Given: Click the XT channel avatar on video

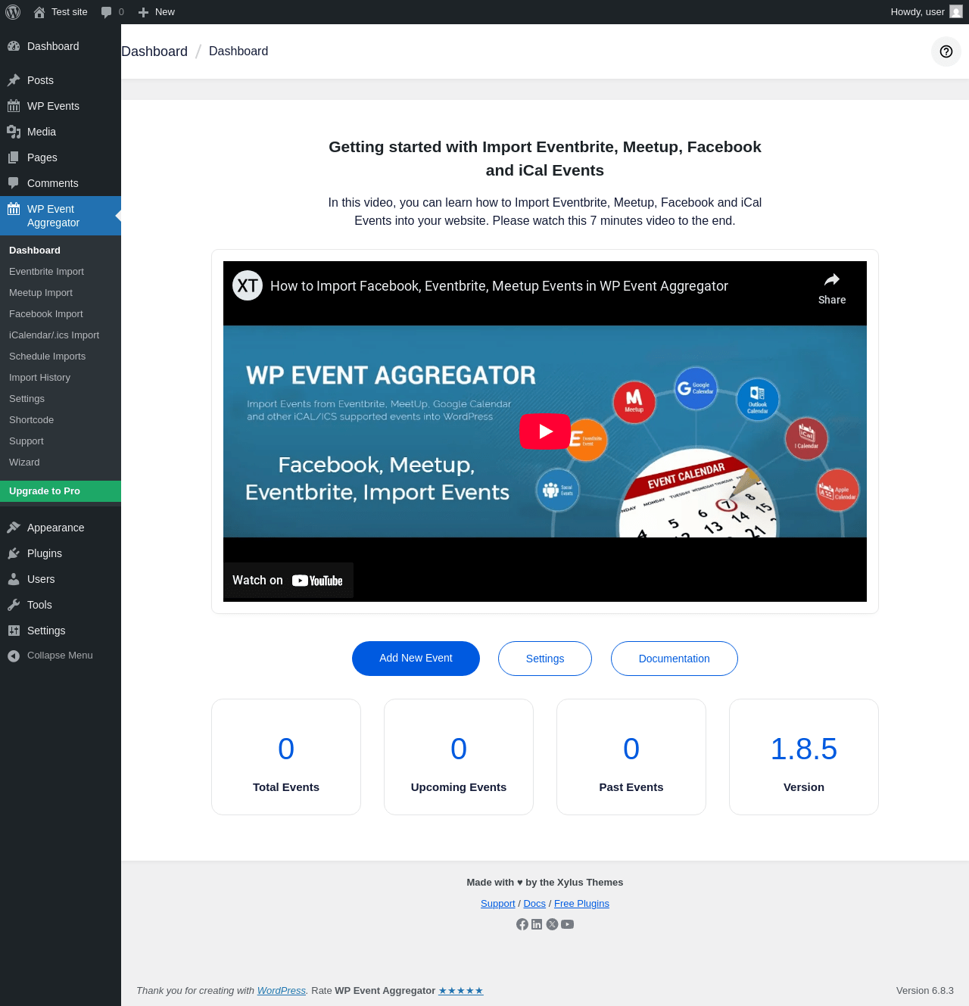Looking at the screenshot, I should pos(248,285).
